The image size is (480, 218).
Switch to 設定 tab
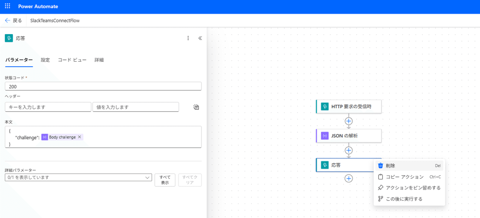[45, 60]
